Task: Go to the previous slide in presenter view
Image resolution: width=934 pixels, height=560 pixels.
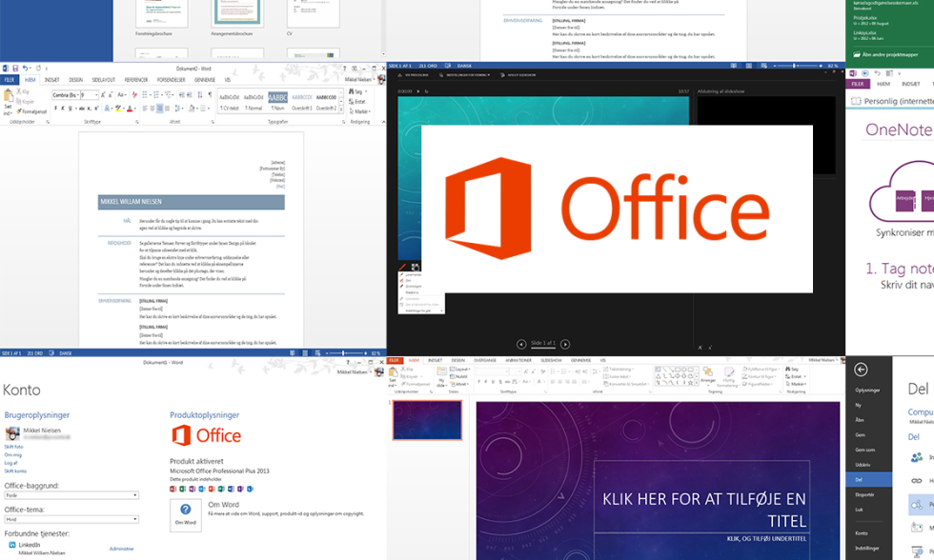Action: point(521,344)
